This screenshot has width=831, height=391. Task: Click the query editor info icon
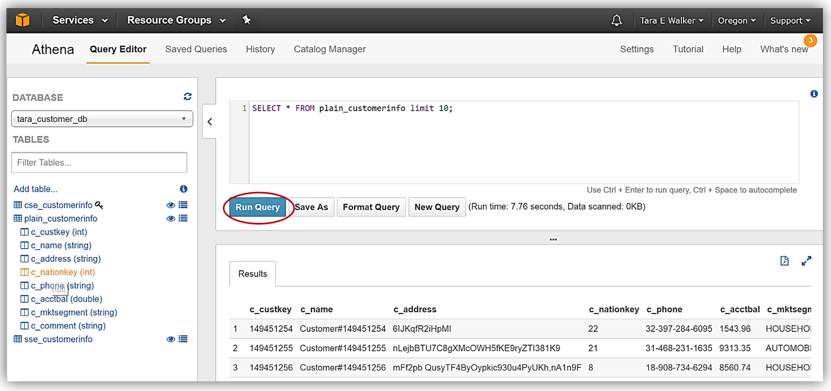[x=814, y=94]
